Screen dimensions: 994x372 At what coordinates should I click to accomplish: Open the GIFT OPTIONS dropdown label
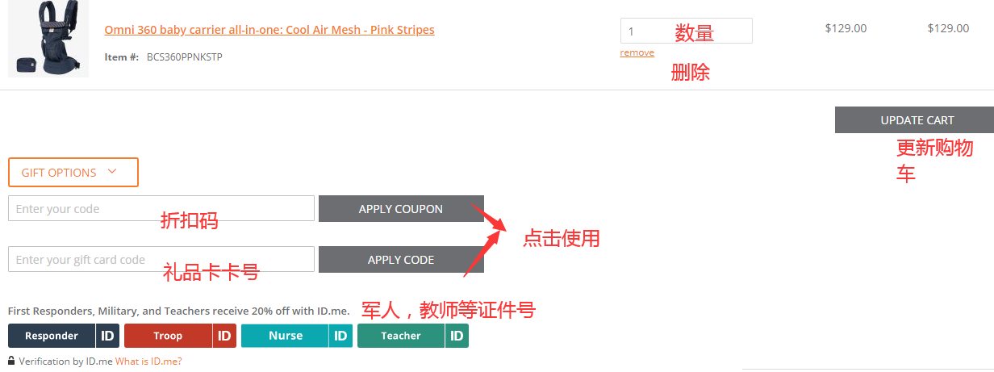pyautogui.click(x=59, y=173)
